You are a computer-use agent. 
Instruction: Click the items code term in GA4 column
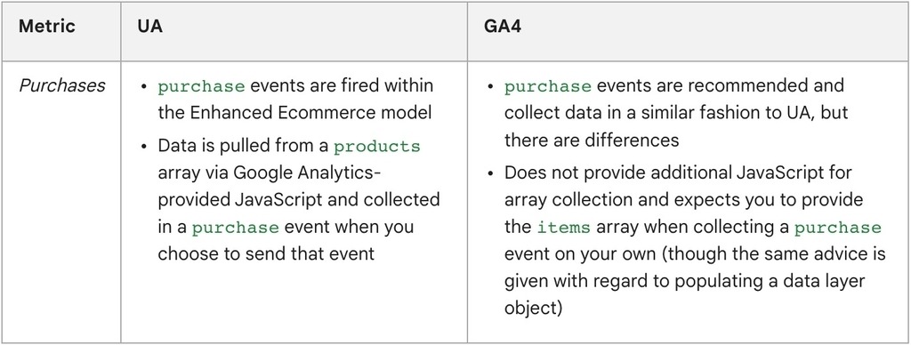coord(563,227)
